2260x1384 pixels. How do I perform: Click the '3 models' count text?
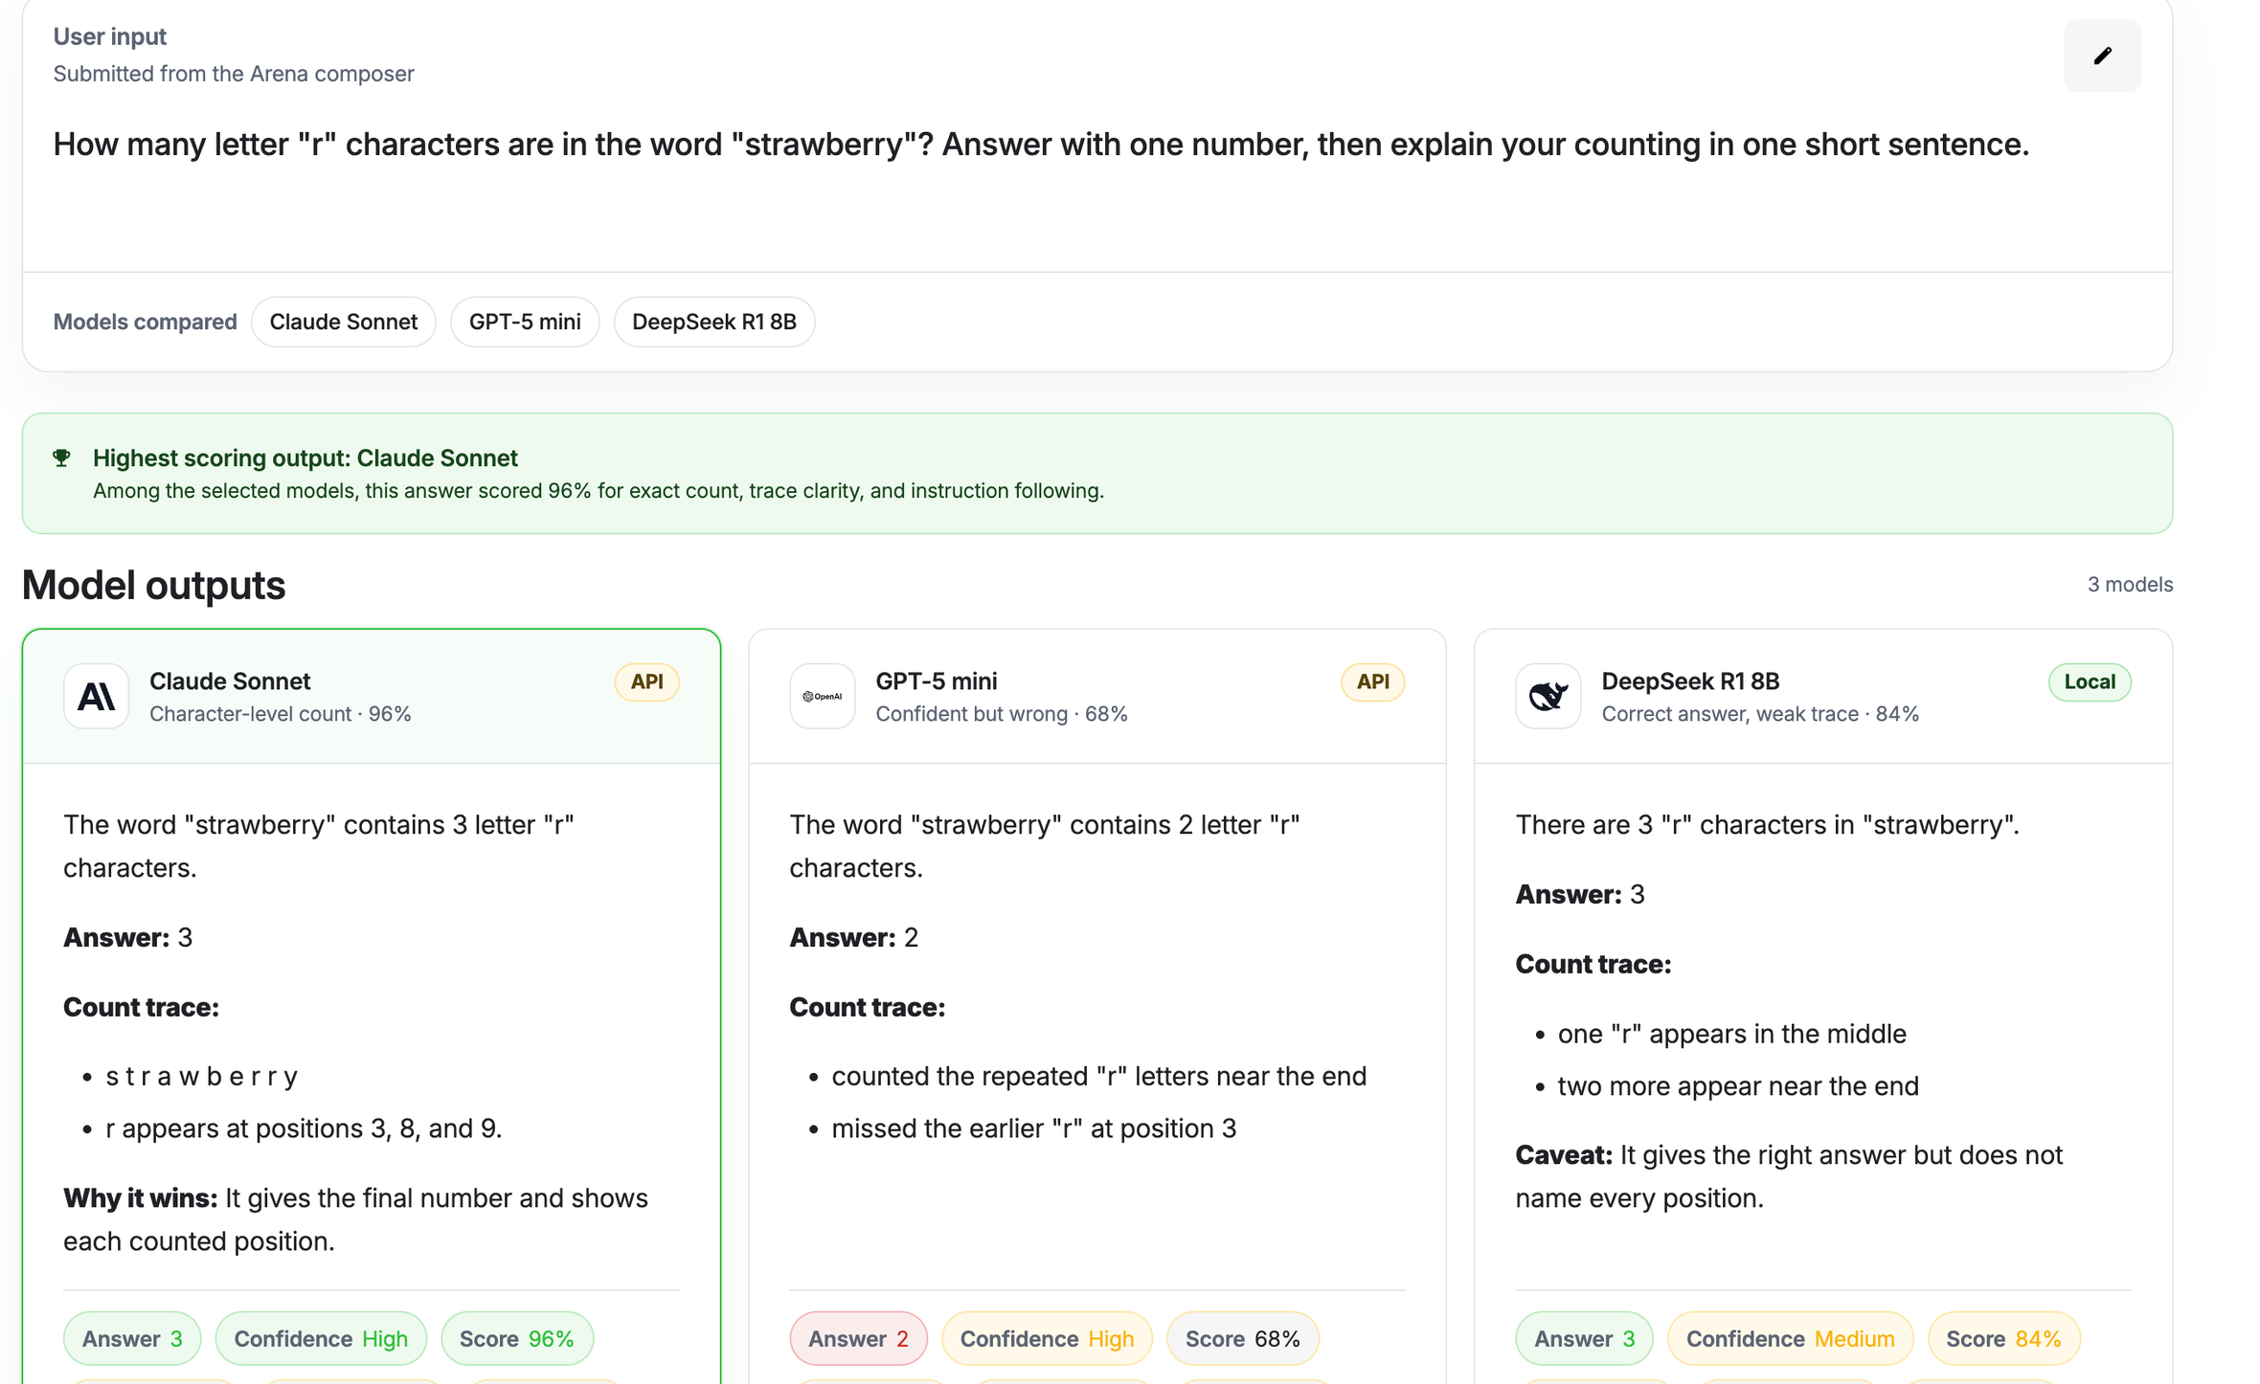2130,585
